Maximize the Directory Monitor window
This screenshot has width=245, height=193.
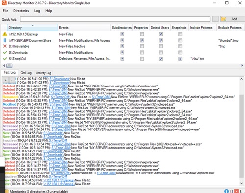click(x=227, y=3)
